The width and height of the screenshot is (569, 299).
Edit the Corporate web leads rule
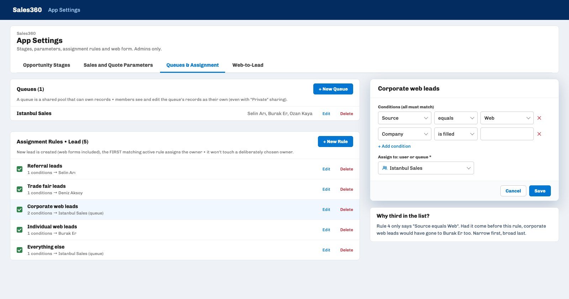[x=326, y=210]
